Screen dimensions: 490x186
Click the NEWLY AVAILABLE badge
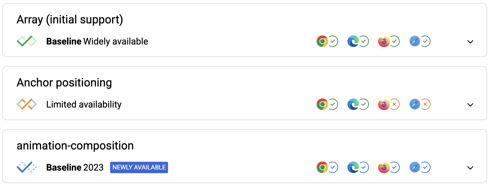click(139, 167)
